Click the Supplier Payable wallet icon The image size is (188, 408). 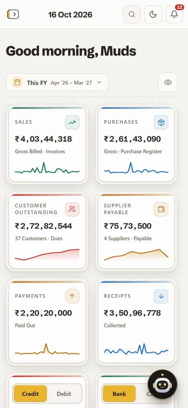coord(161,209)
